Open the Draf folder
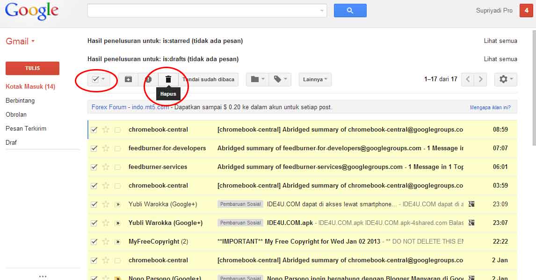Image resolution: width=536 pixels, height=280 pixels. [11, 142]
